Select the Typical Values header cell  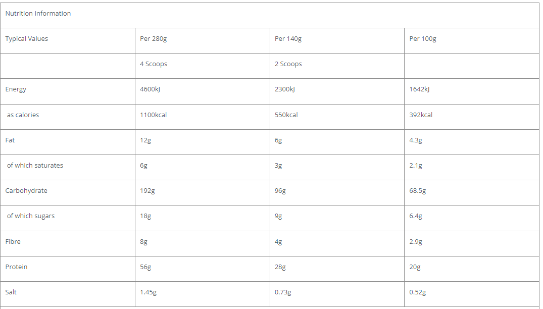(x=27, y=39)
